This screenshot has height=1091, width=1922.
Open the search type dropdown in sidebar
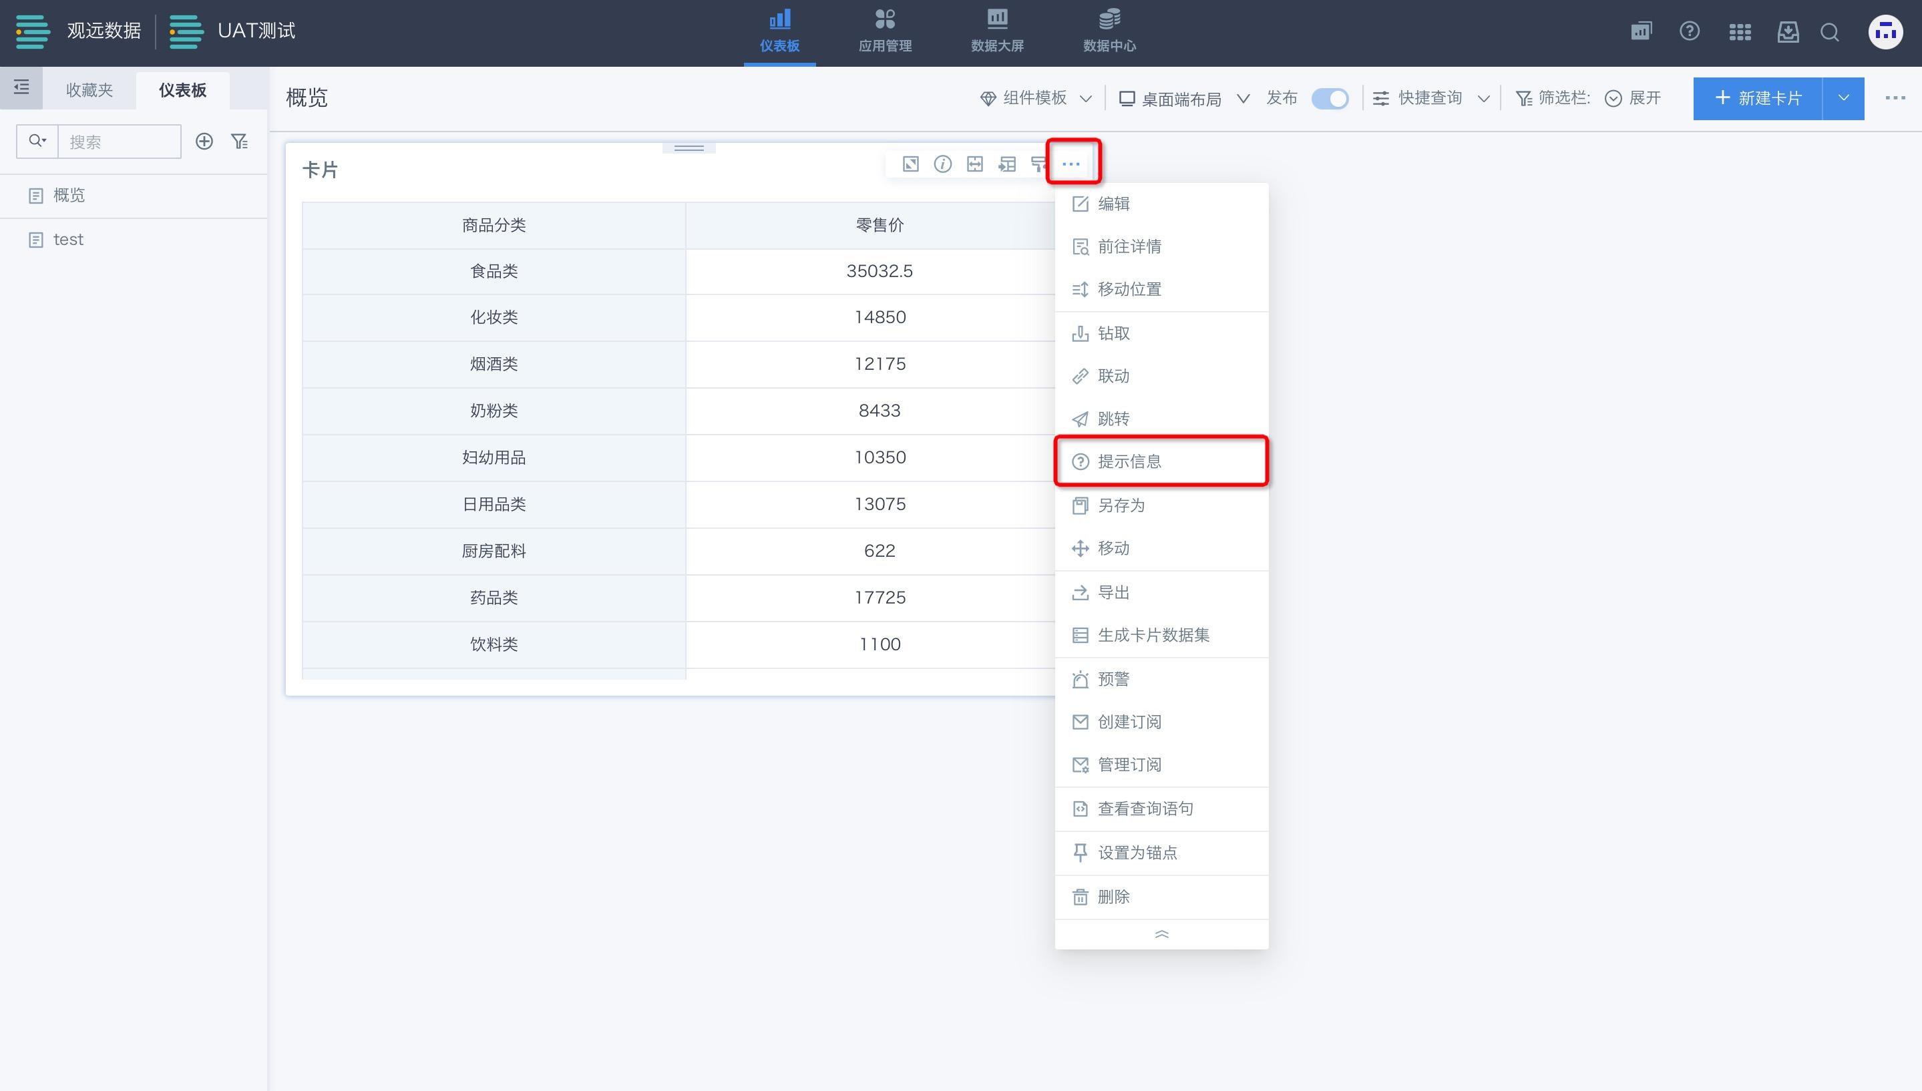pos(37,141)
